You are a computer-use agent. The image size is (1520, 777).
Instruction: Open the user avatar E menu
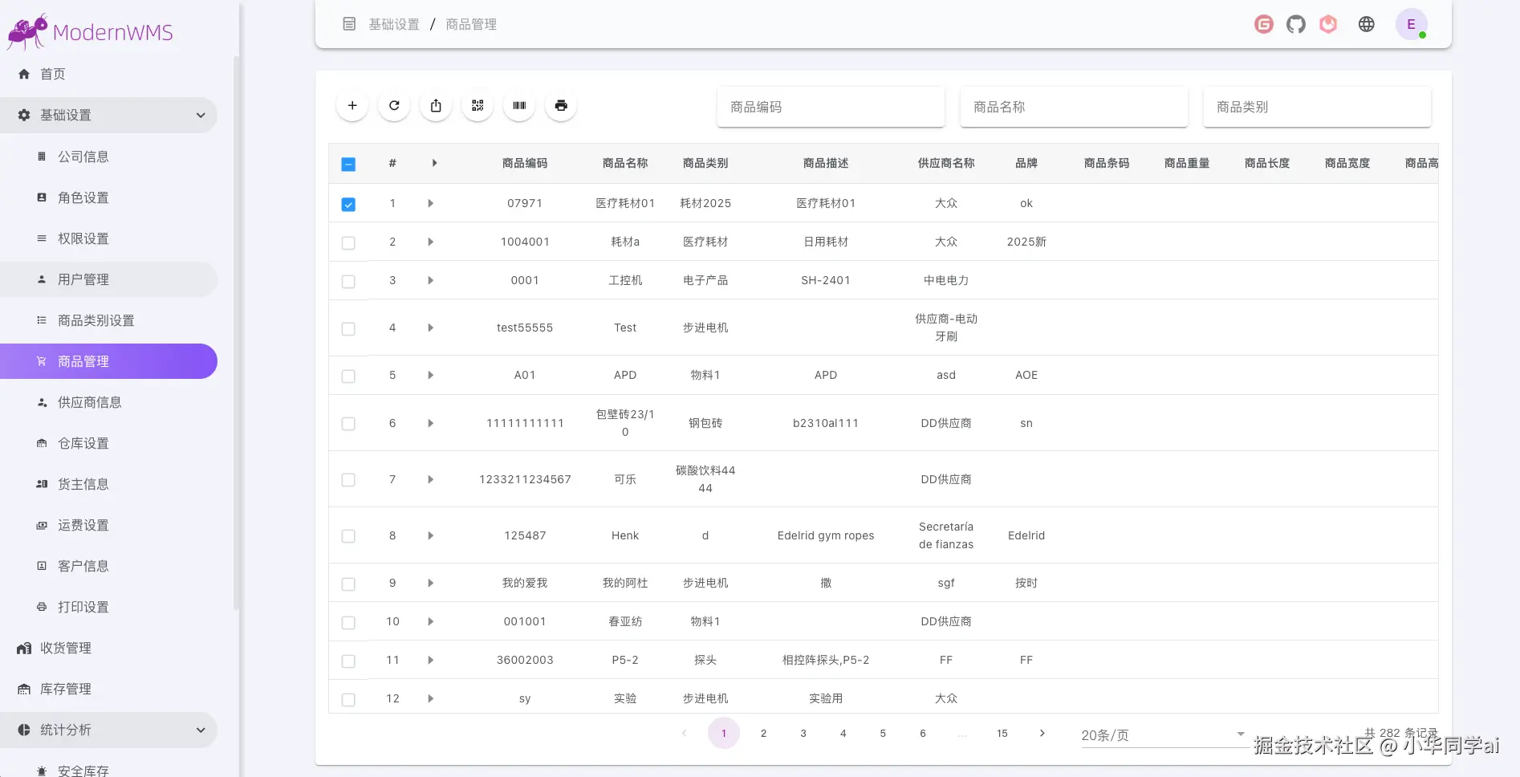point(1412,24)
